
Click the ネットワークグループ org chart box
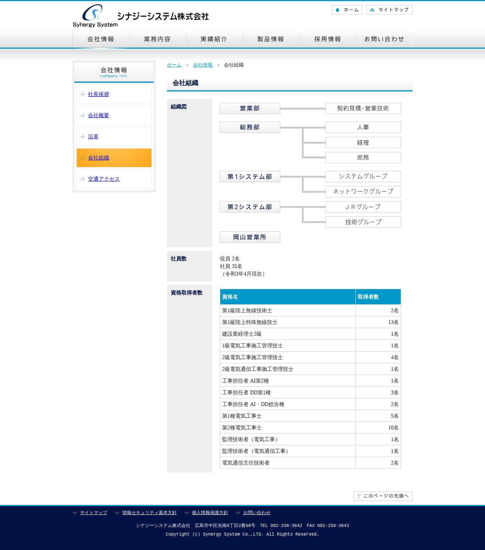(363, 192)
